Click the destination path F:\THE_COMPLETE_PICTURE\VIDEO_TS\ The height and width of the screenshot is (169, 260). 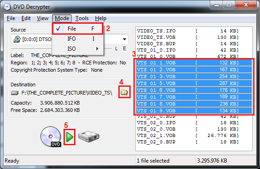(x=67, y=93)
